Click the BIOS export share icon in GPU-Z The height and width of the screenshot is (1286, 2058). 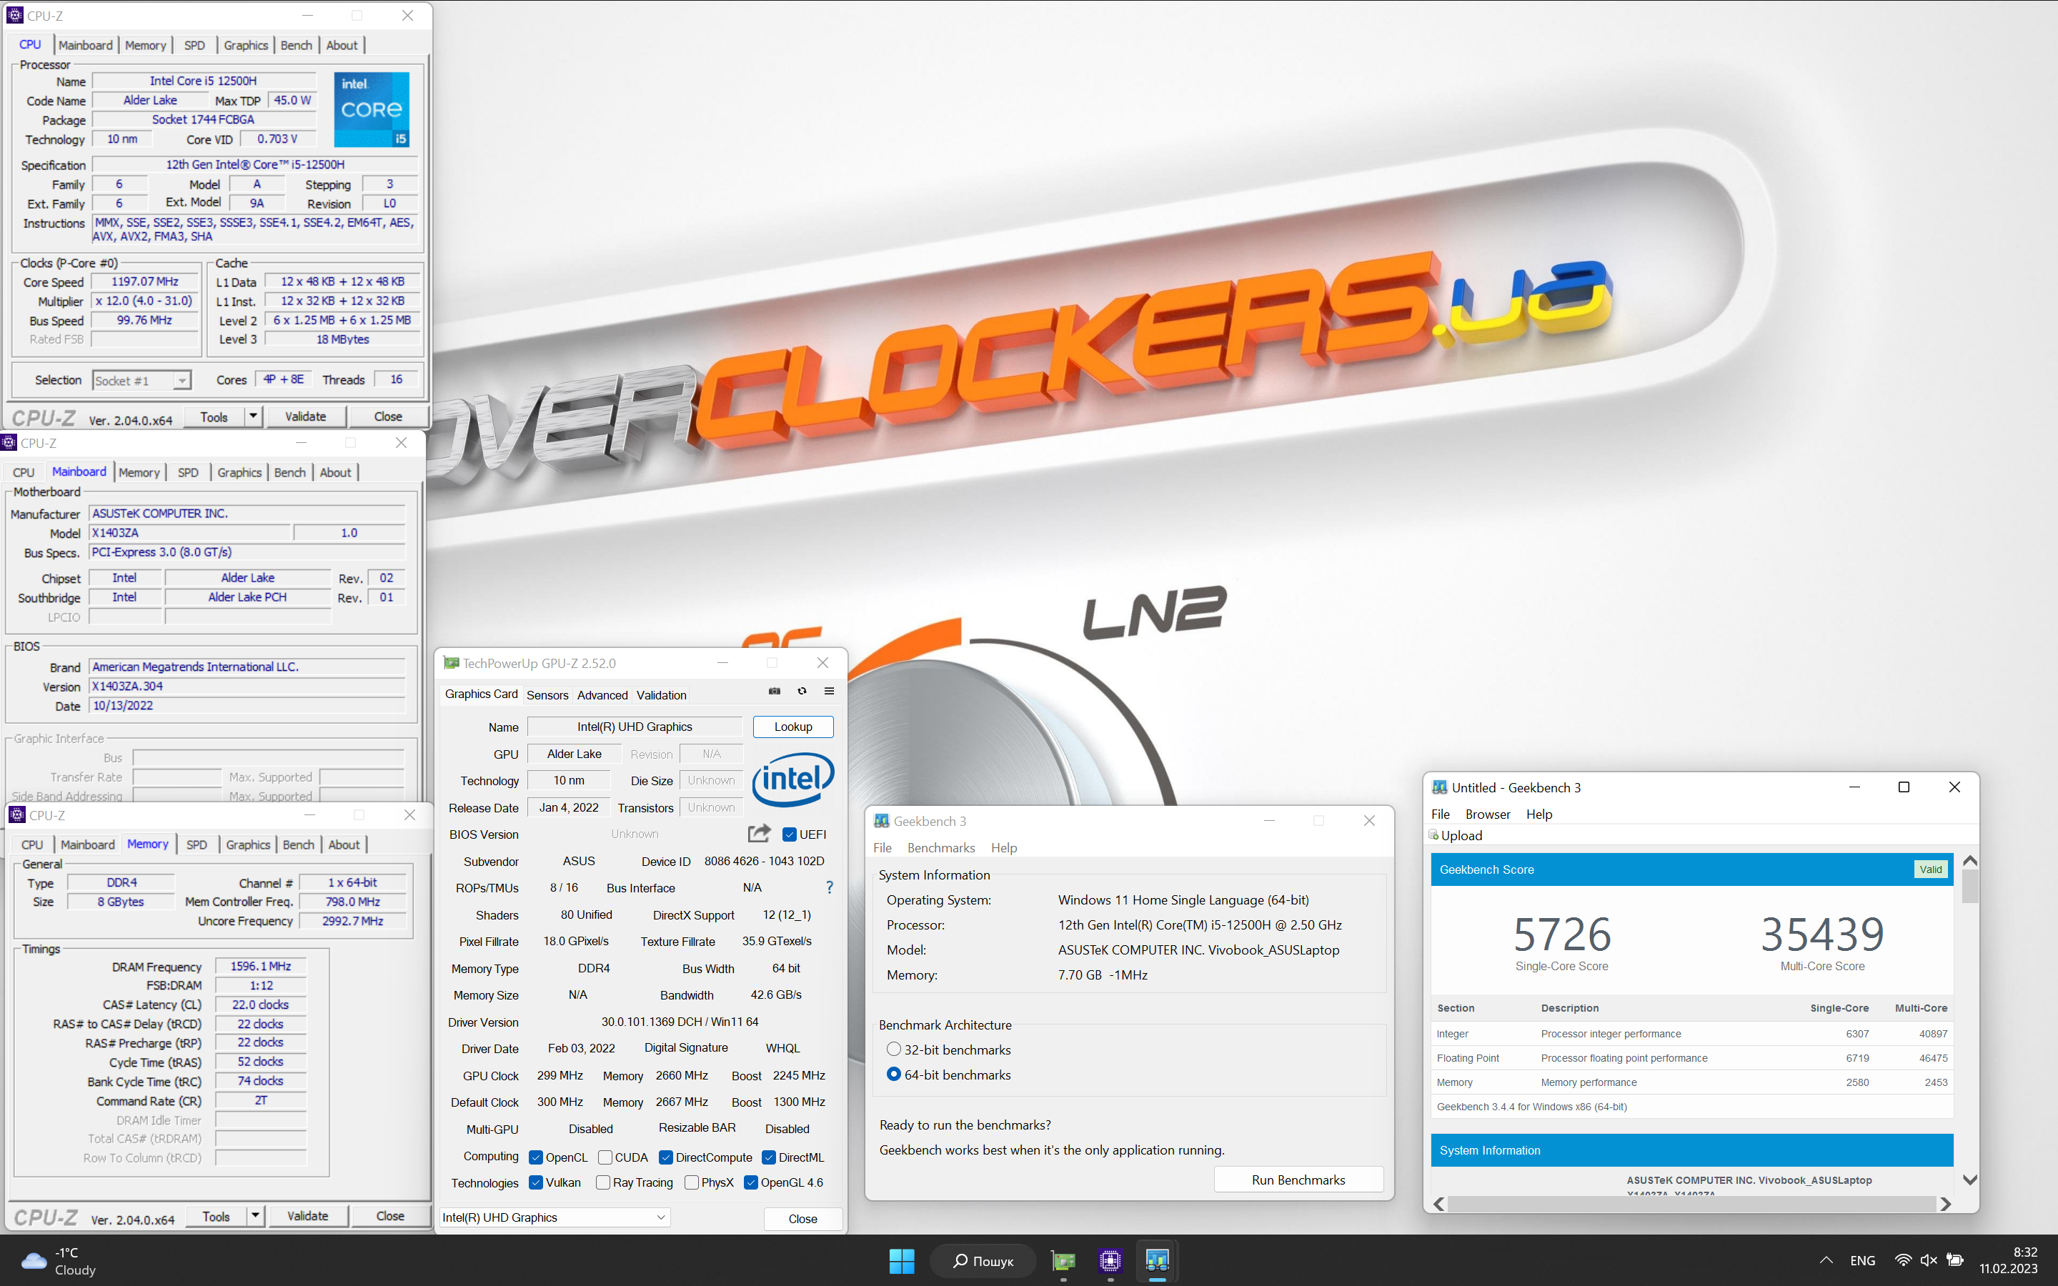[x=759, y=834]
